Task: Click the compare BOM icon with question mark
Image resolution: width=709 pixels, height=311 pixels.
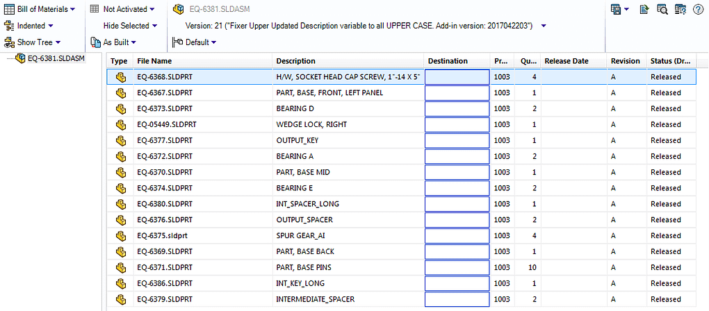Action: 681,9
